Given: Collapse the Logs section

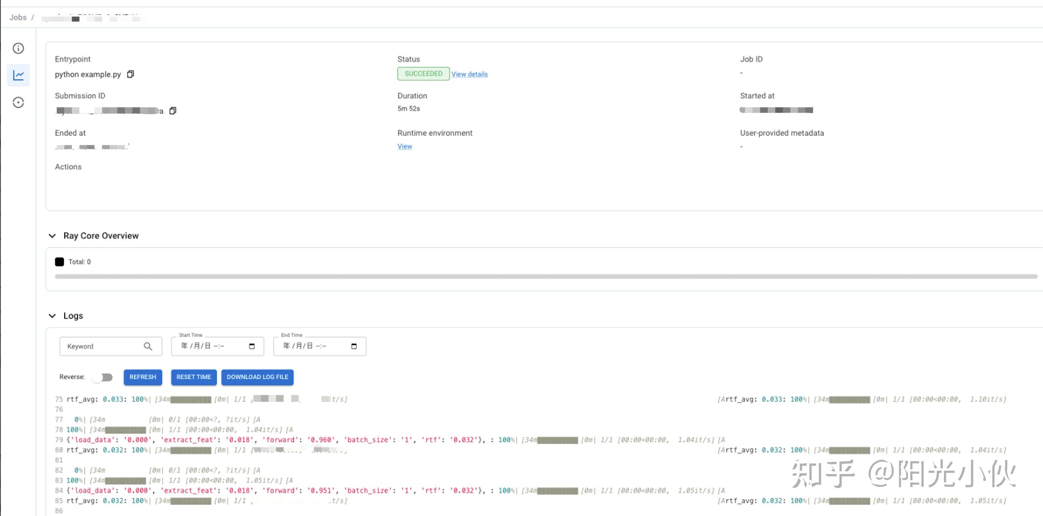Looking at the screenshot, I should point(52,316).
